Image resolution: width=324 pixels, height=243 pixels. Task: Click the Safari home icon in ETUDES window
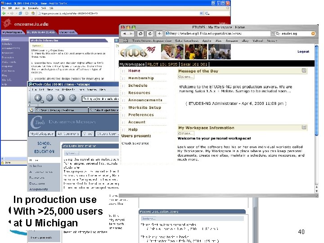click(140, 33)
